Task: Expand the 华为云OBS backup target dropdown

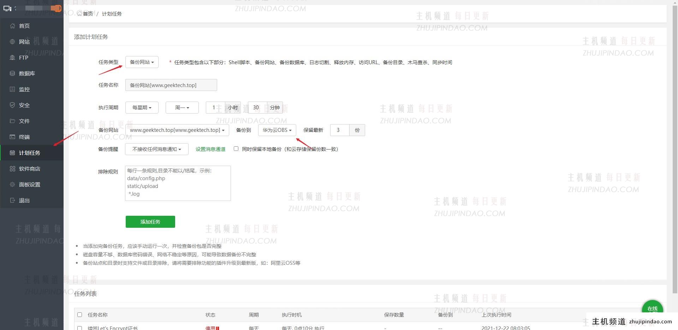Action: [277, 130]
